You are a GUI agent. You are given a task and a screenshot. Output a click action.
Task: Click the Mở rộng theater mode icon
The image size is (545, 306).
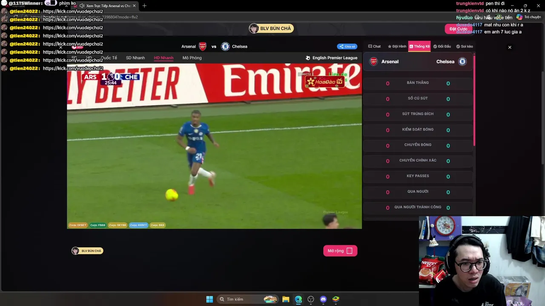point(350,251)
